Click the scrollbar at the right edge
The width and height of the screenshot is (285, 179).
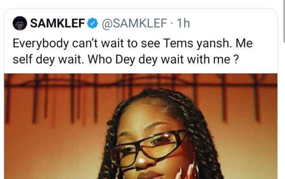click(284, 21)
